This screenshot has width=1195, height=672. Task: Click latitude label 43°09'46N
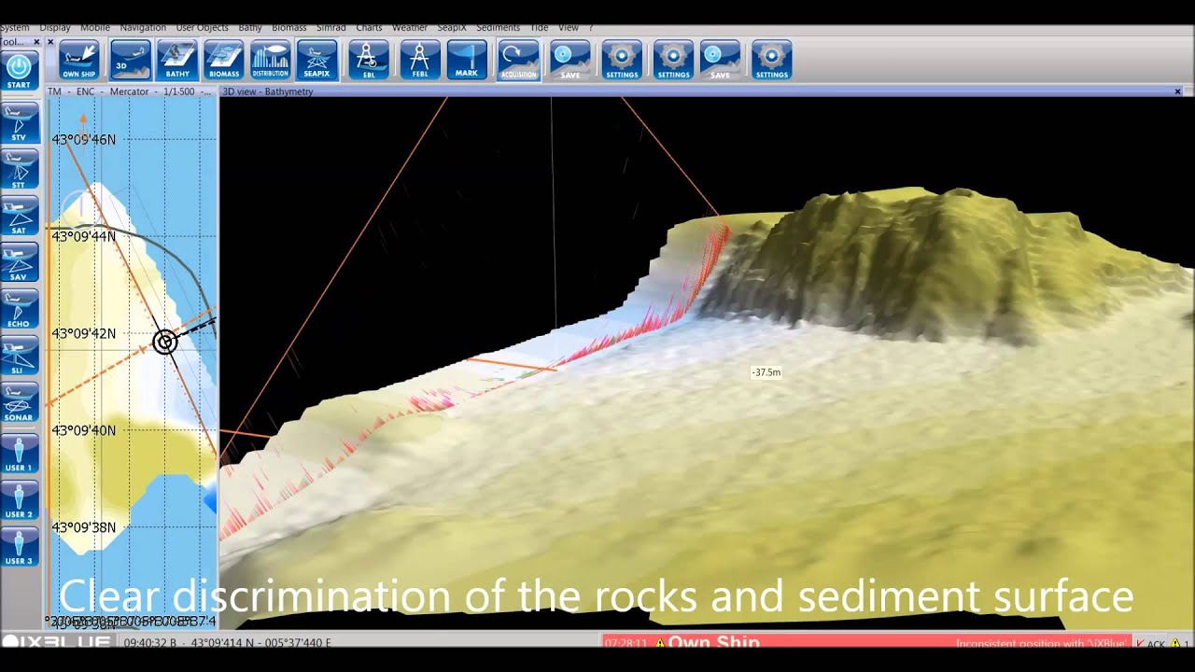click(x=84, y=139)
